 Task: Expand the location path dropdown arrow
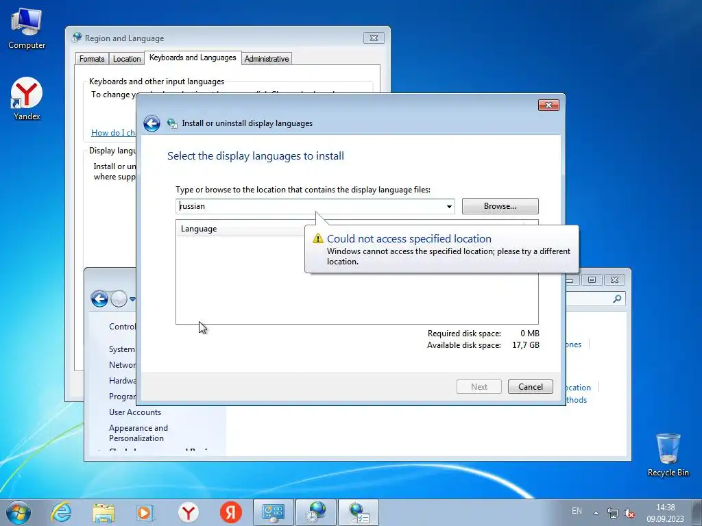pyautogui.click(x=448, y=207)
